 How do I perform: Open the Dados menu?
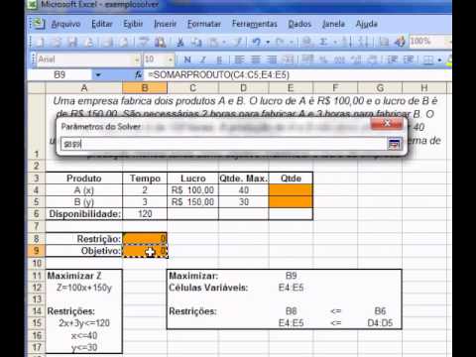tap(299, 24)
